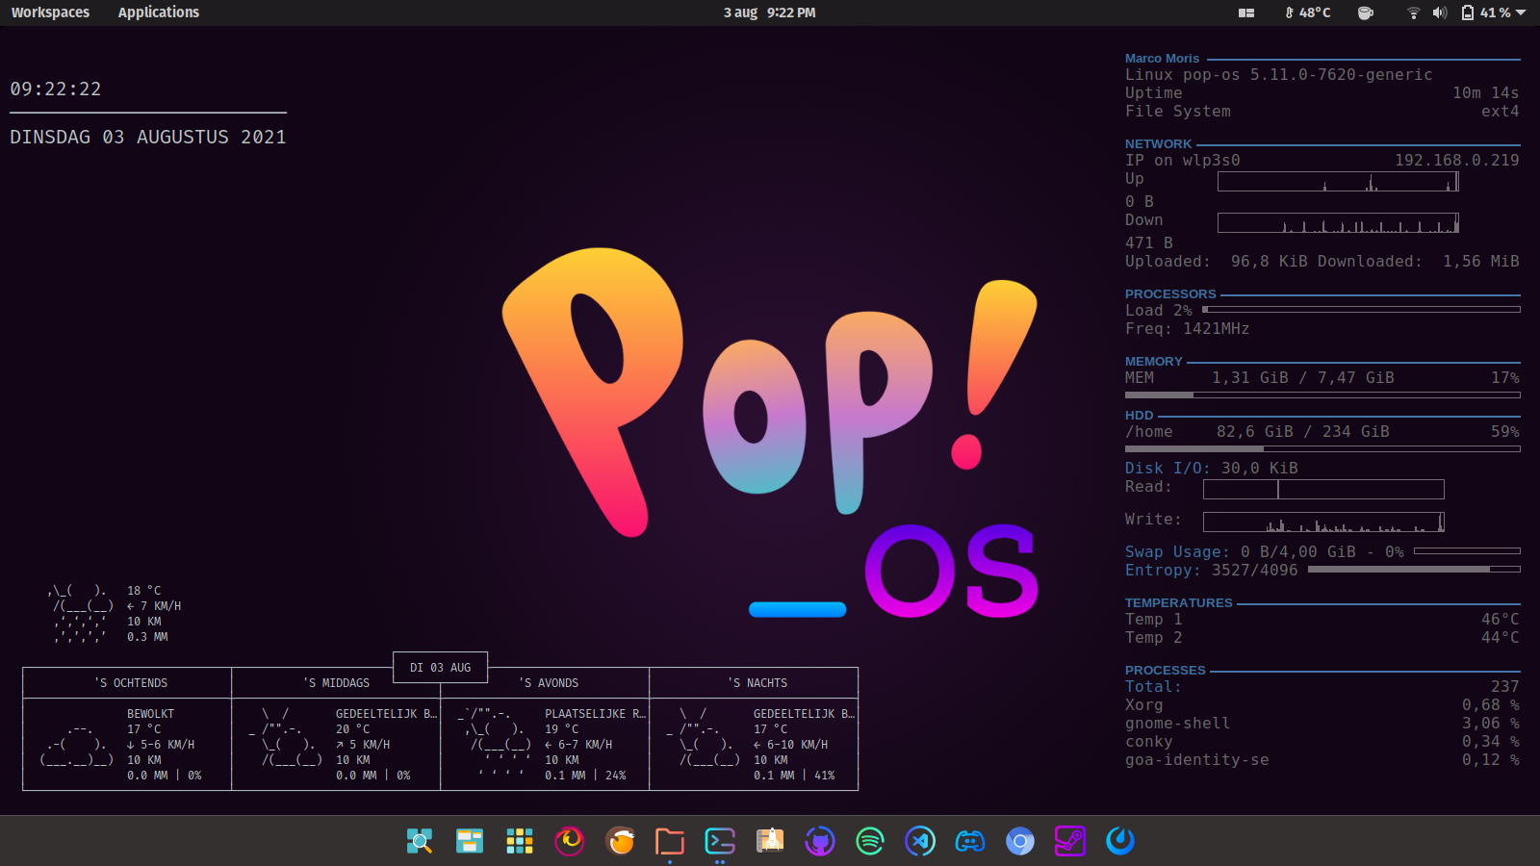Viewport: 1540px width, 866px height.
Task: Click the Entropy: 3527/4096 text
Action: click(1212, 570)
